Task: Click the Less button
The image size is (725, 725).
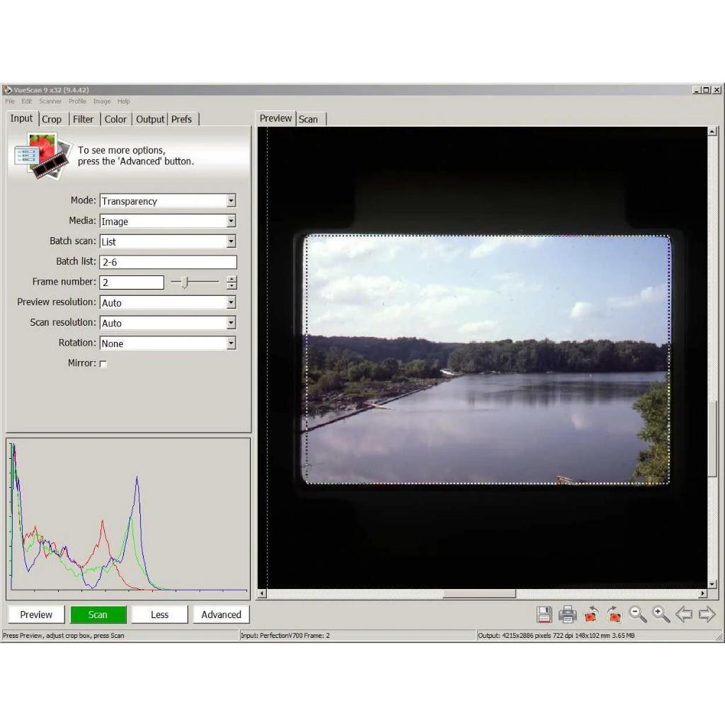Action: pyautogui.click(x=159, y=615)
